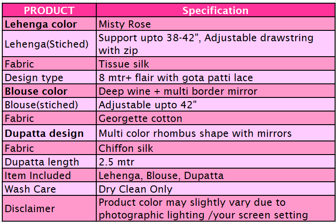Image resolution: width=336 pixels, height=223 pixels.
Task: Select the Product color may vary cell
Action: tap(216, 208)
